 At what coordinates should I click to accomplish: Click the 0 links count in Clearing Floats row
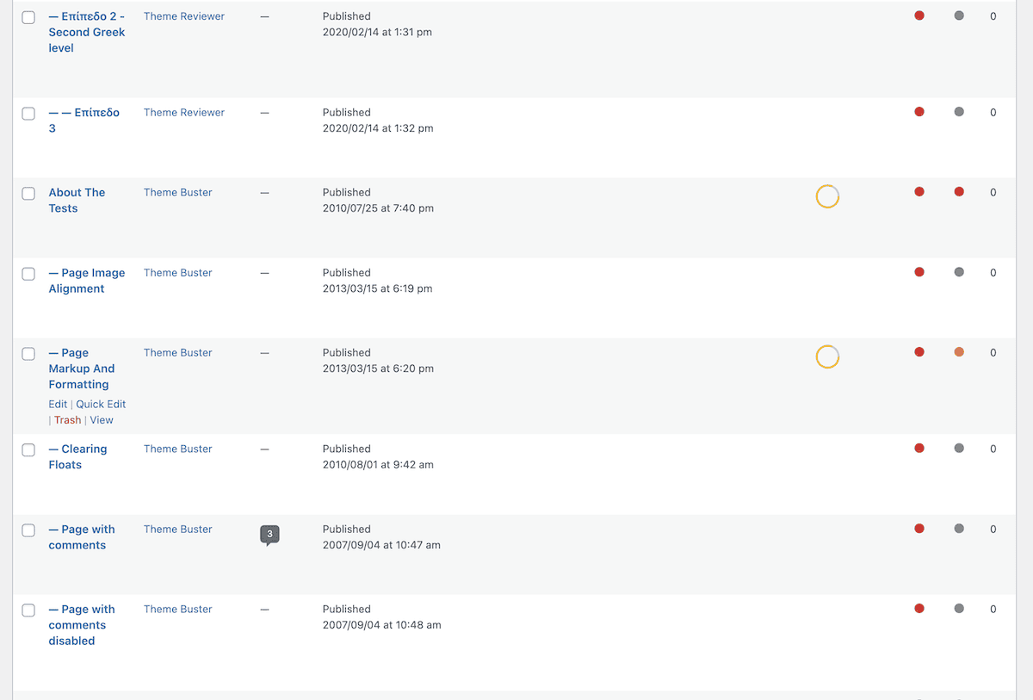993,449
